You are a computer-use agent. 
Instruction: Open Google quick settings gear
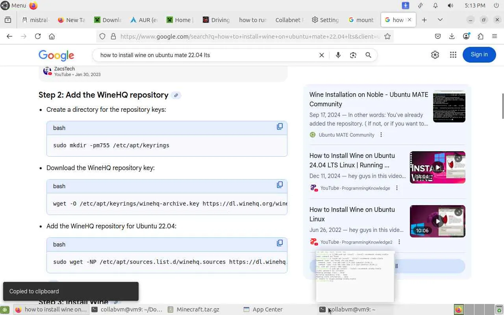pyautogui.click(x=435, y=55)
